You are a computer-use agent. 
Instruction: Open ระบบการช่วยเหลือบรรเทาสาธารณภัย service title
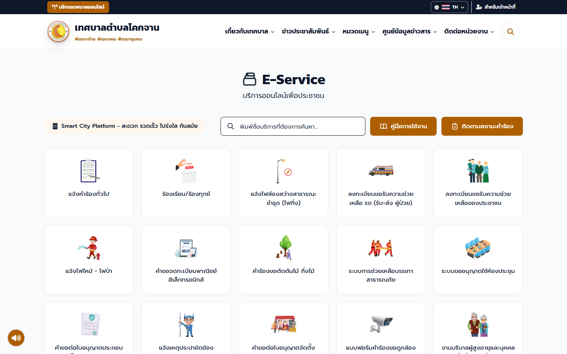point(381,275)
